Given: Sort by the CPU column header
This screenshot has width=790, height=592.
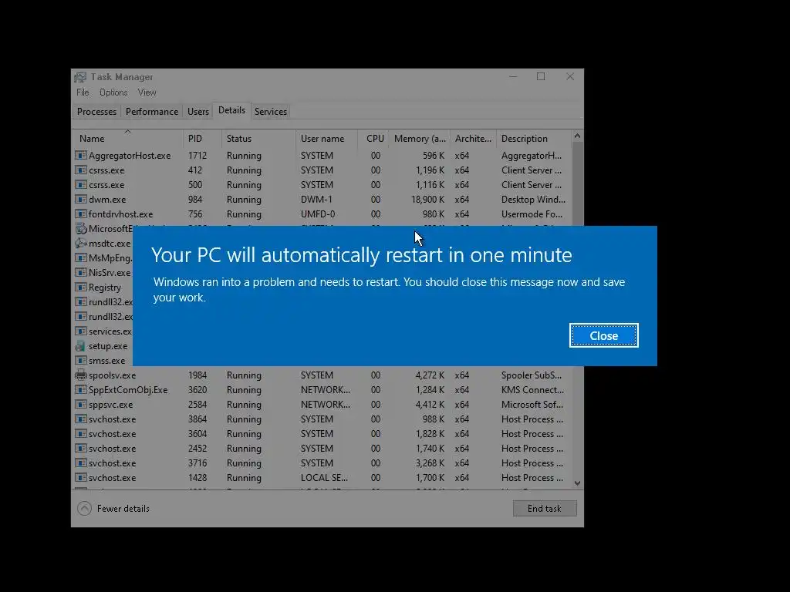Looking at the screenshot, I should [x=373, y=139].
